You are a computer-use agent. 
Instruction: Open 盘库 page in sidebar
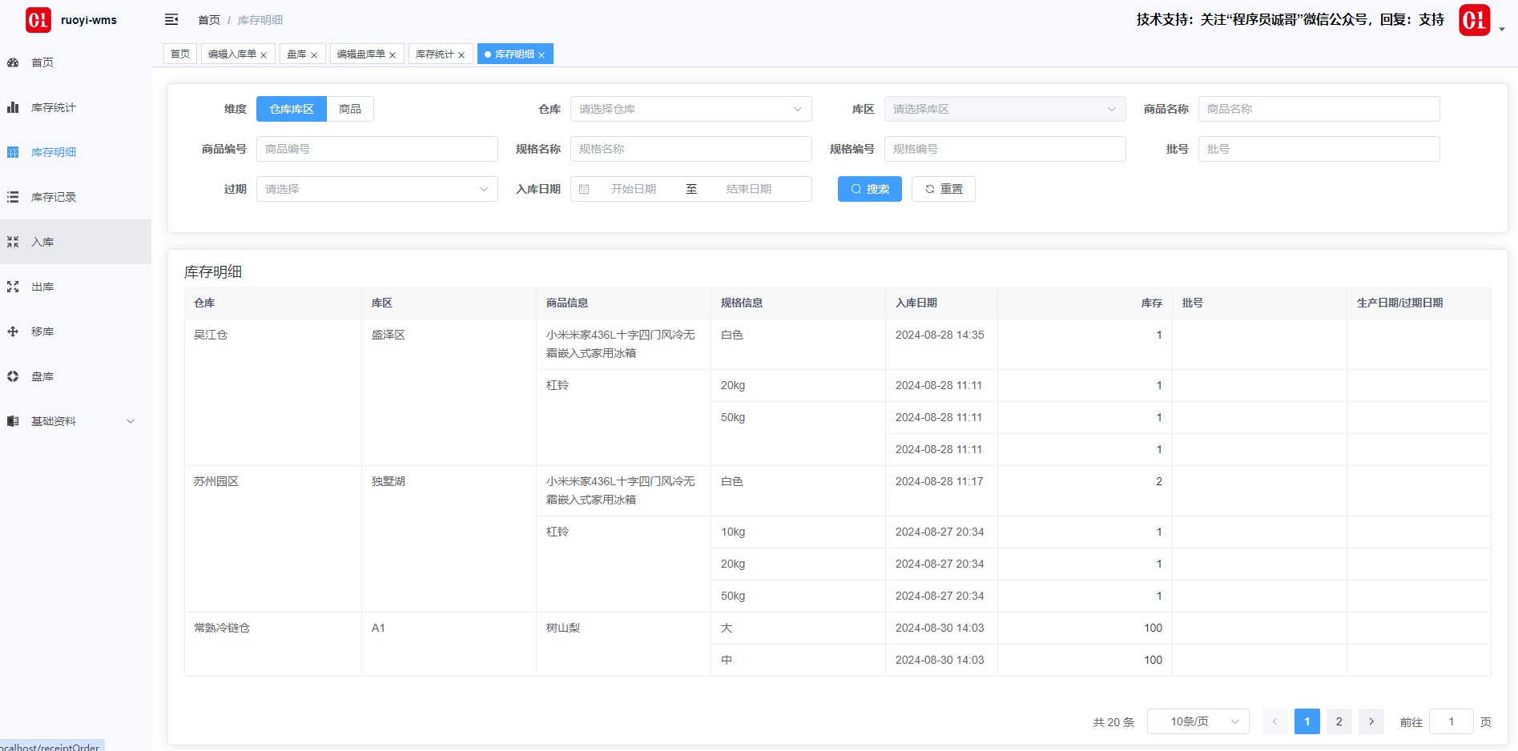[x=75, y=376]
